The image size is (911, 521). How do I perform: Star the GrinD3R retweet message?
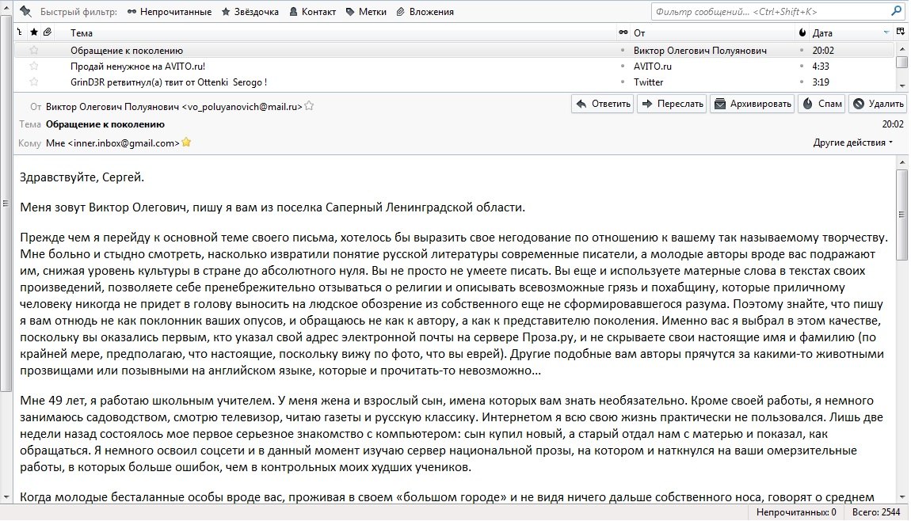click(x=34, y=82)
